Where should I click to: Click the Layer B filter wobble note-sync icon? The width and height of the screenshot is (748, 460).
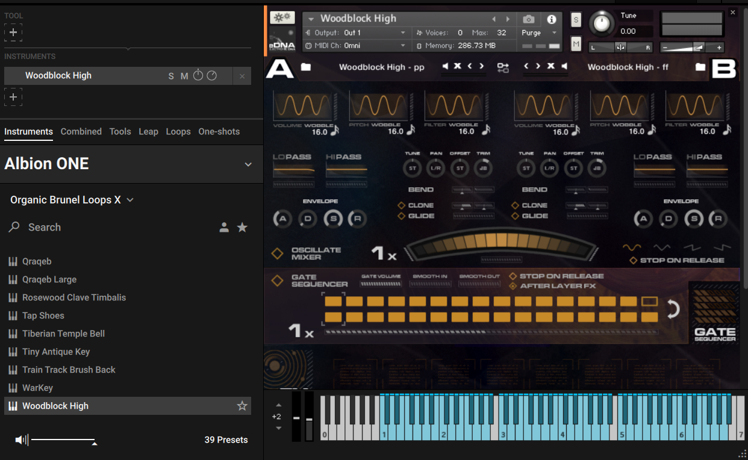[x=726, y=129]
